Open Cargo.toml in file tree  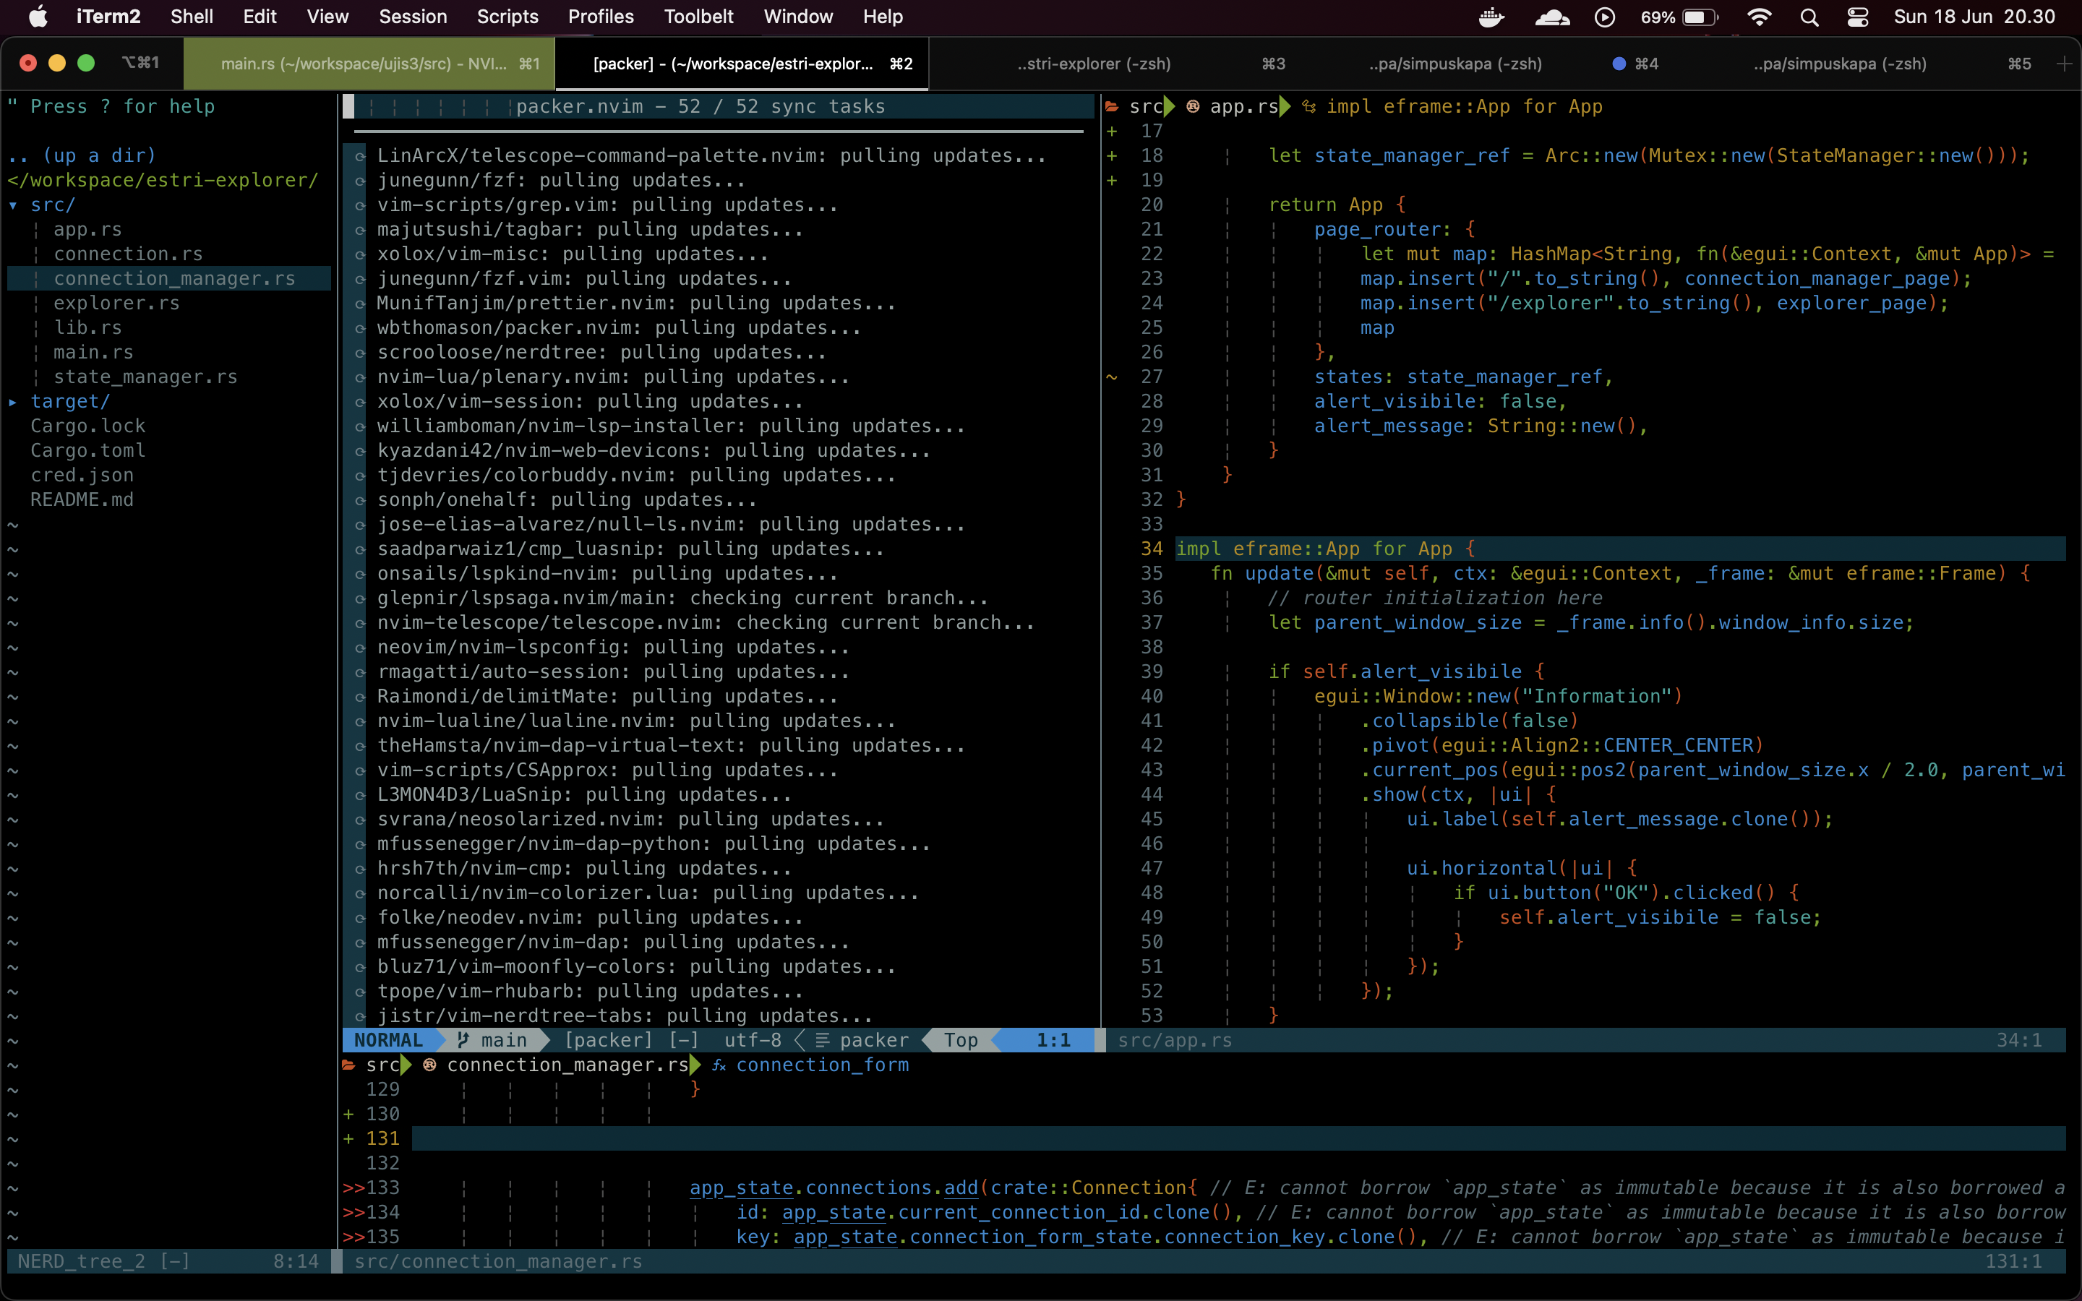click(87, 451)
